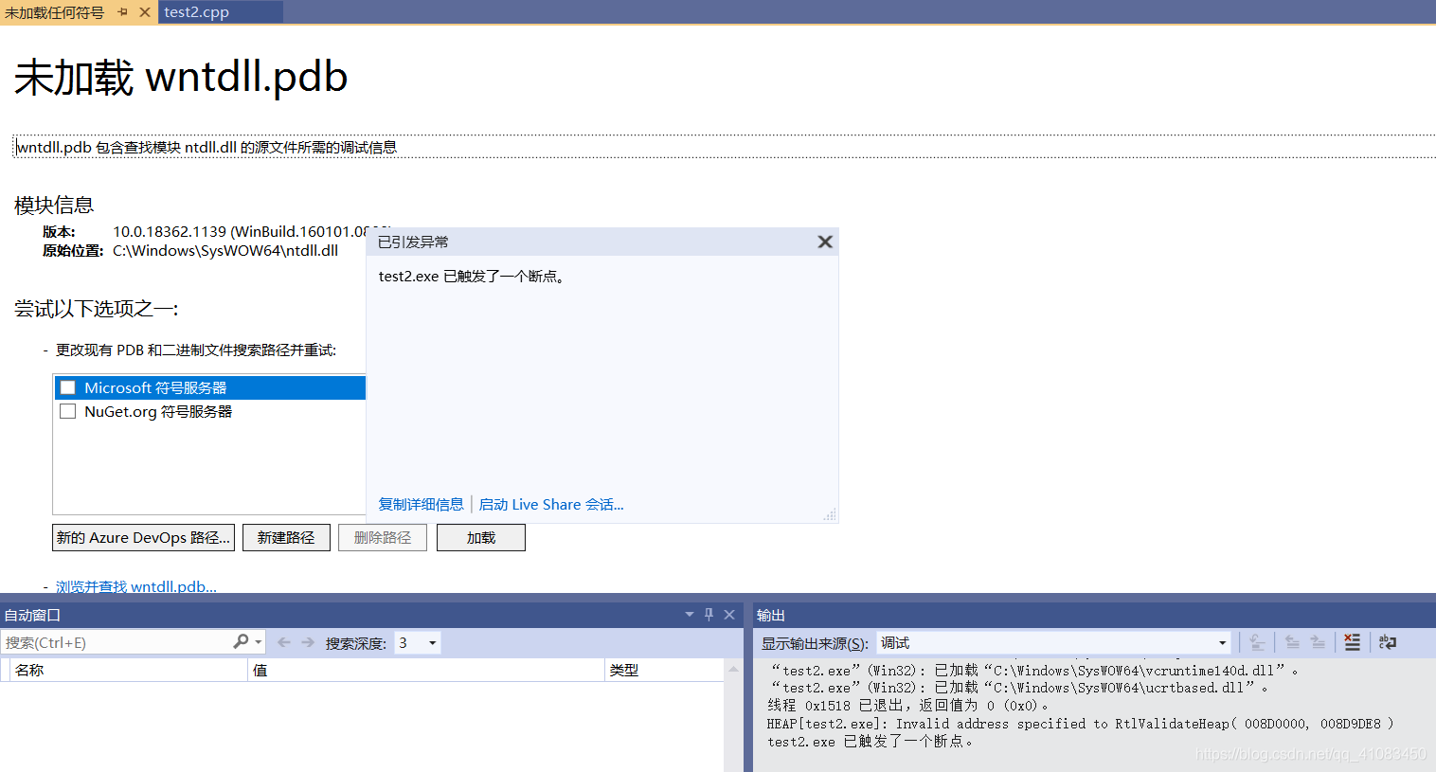Click the 值 column header

click(426, 670)
